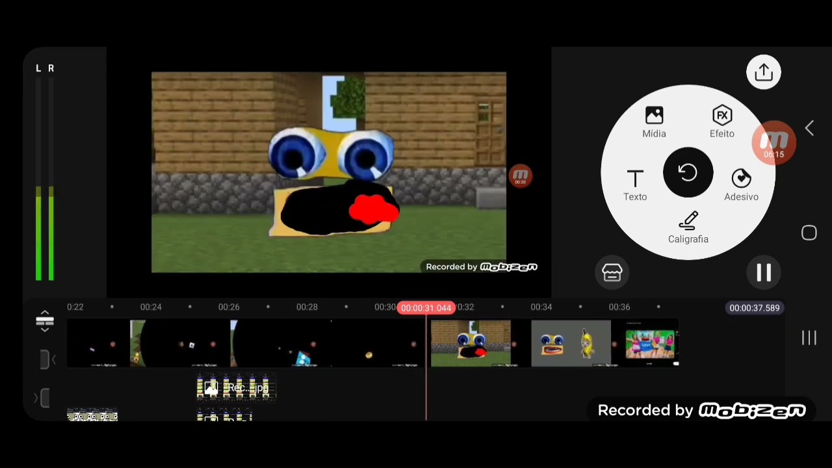Tap the Android home square button
The image size is (832, 468).
pyautogui.click(x=809, y=233)
